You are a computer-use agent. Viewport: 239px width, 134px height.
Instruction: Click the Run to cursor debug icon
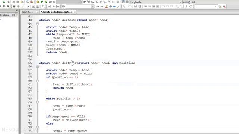point(89,2)
